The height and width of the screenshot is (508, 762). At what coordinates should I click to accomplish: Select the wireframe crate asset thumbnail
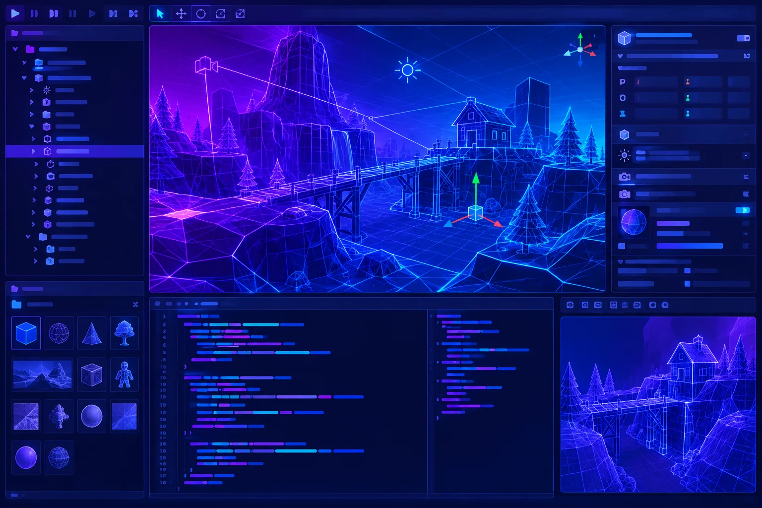pos(92,374)
